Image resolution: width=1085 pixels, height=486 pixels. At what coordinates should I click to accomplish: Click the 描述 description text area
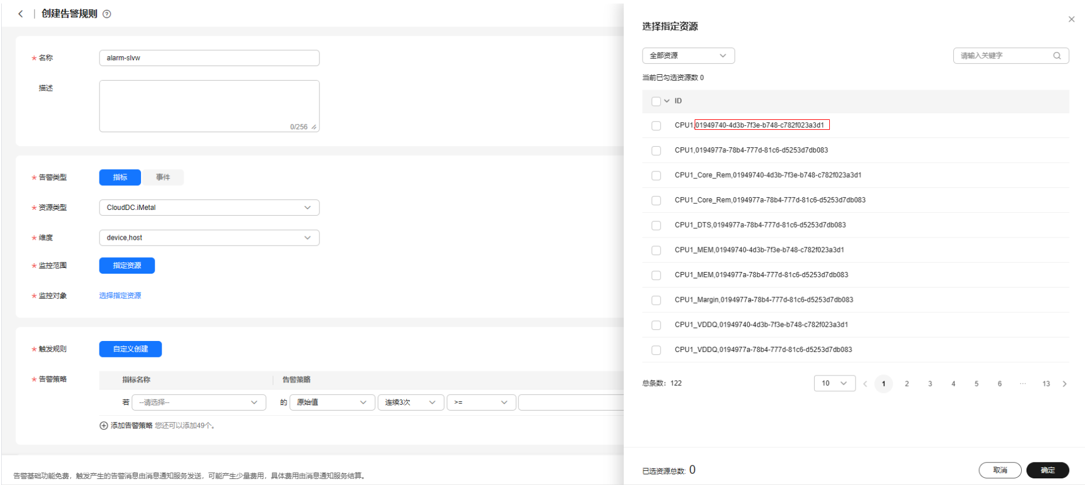pos(210,106)
